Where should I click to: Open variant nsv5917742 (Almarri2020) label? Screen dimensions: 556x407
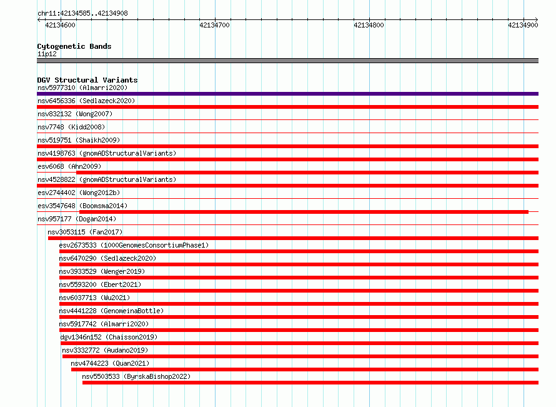tap(104, 324)
